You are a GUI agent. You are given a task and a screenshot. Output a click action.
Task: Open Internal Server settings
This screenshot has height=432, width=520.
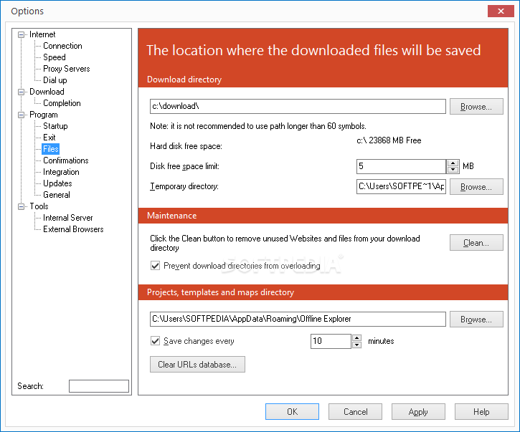click(x=67, y=218)
